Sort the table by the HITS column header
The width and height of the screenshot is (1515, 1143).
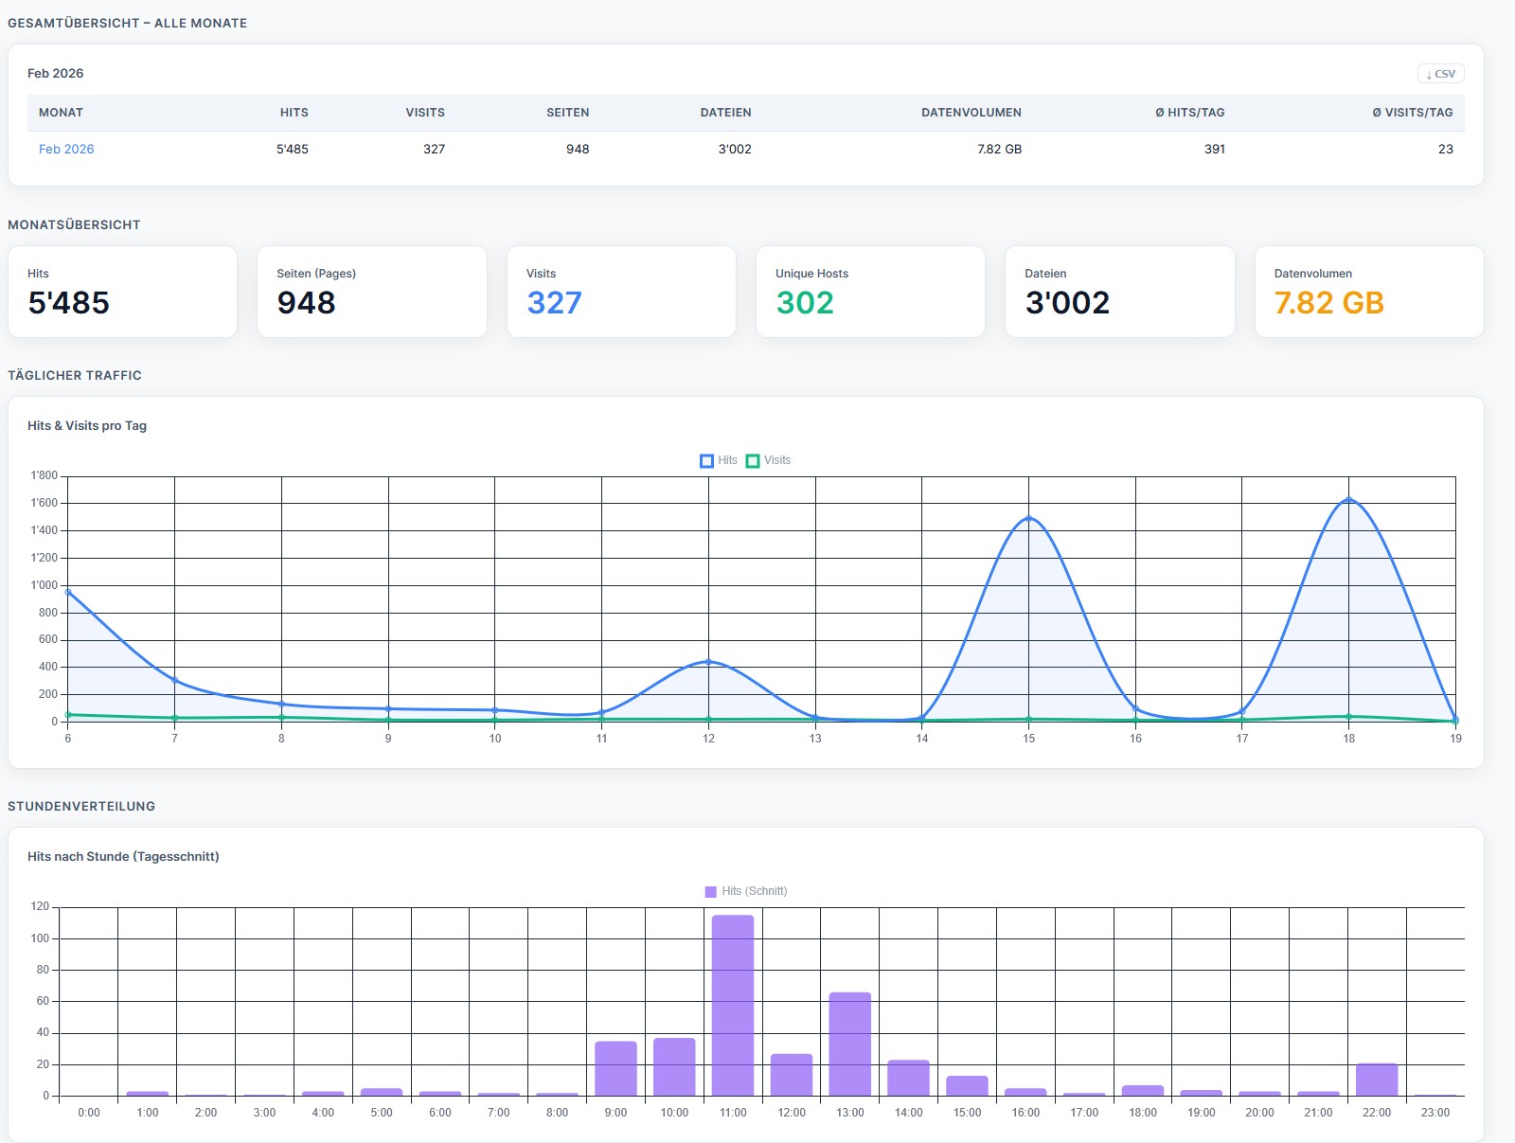(x=293, y=112)
